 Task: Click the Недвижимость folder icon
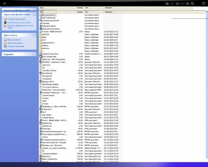tap(41, 43)
